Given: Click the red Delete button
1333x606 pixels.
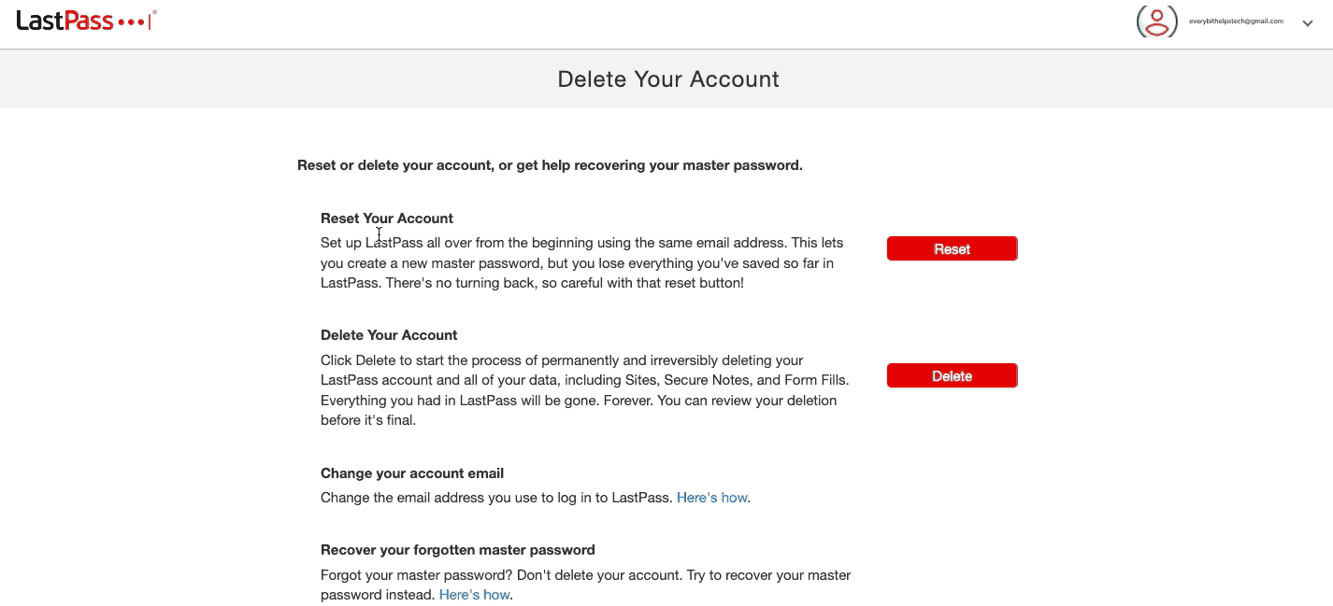Looking at the screenshot, I should 952,375.
